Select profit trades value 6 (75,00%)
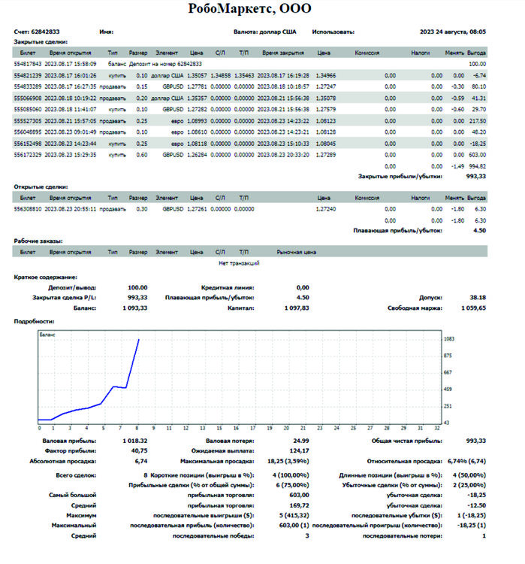 click(x=293, y=485)
